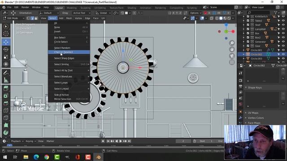Open the Options dropdown

(196, 13)
